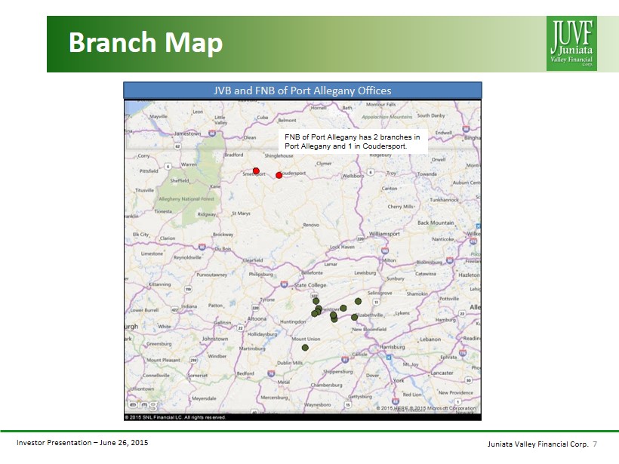Select the green marker beside Elizabethville

pos(354,317)
